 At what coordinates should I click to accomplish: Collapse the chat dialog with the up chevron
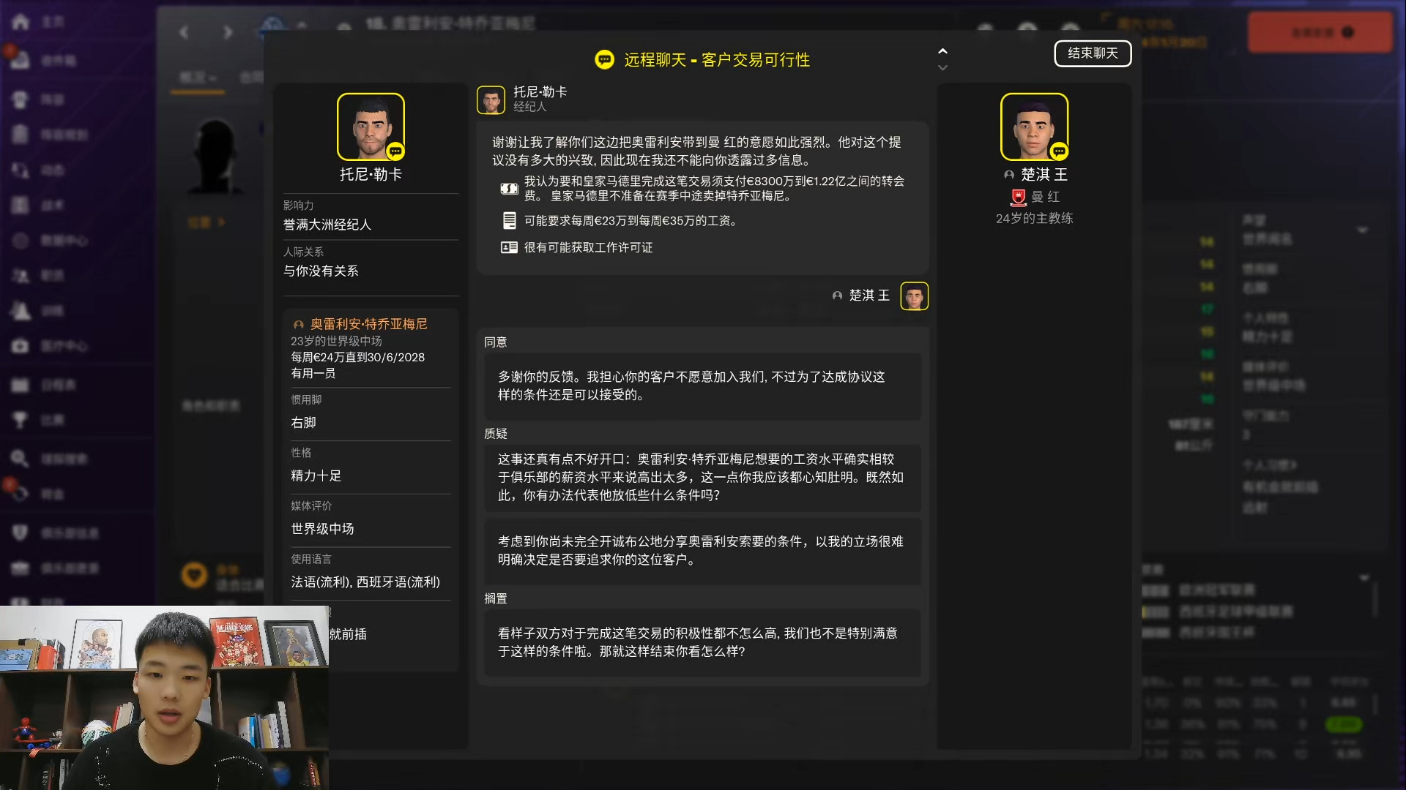[x=942, y=51]
